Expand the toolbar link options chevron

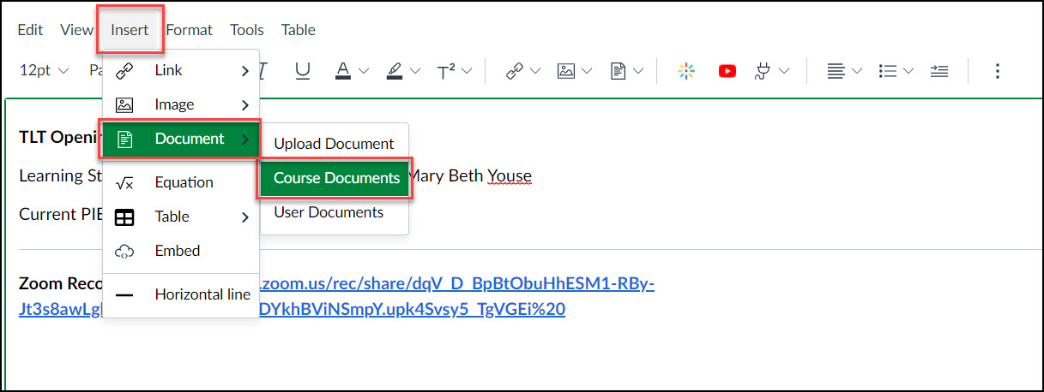(x=535, y=71)
